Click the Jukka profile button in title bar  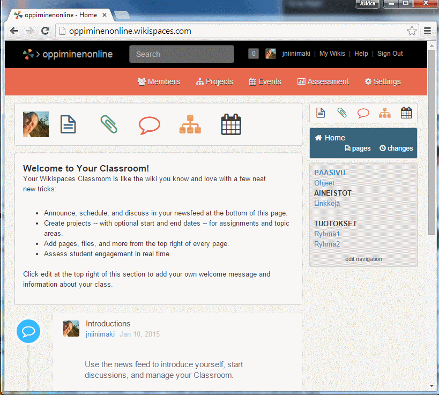367,3
